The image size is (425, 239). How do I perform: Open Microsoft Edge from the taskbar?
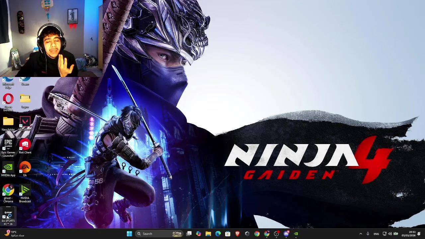218,234
